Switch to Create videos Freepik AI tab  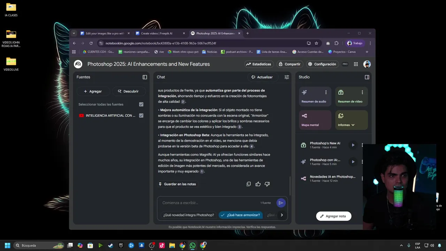[x=160, y=33]
